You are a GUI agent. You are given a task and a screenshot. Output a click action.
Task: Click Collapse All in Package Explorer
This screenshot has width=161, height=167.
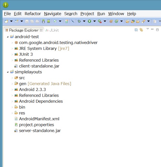pyautogui.click(x=136, y=30)
